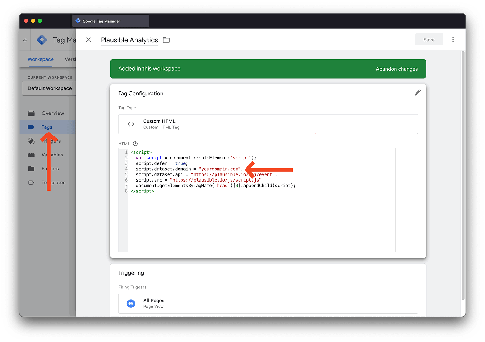Click the back arrow in Tag Manager header
485x342 pixels.
(25, 40)
